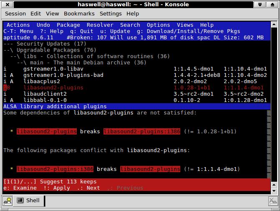This screenshot has width=280, height=211.
Task: Click the terminal icon on Shell tab
Action: click(x=20, y=200)
